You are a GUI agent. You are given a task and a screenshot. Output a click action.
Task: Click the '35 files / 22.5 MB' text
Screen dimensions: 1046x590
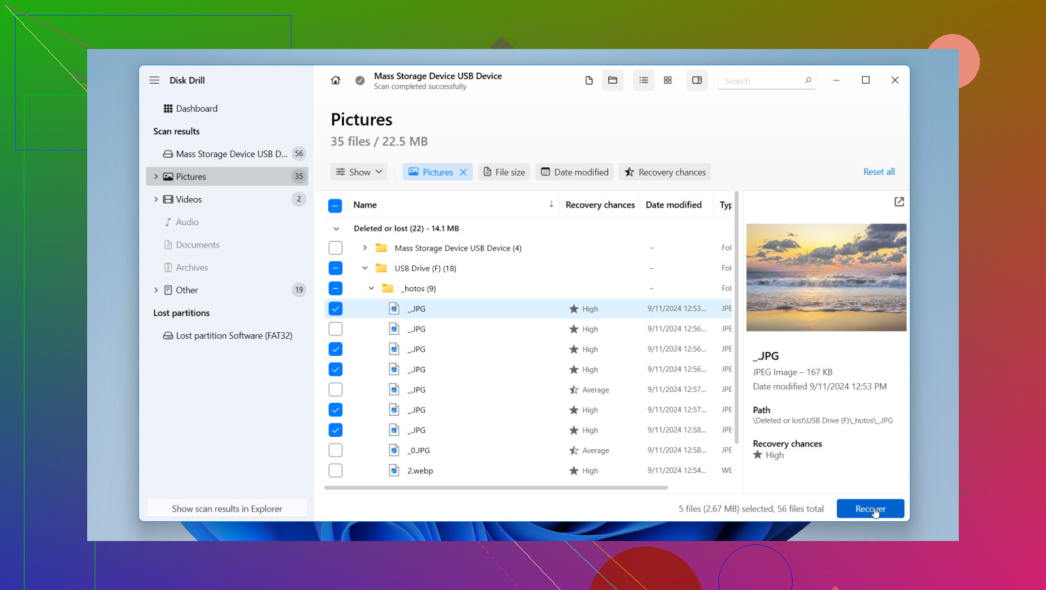click(x=379, y=142)
